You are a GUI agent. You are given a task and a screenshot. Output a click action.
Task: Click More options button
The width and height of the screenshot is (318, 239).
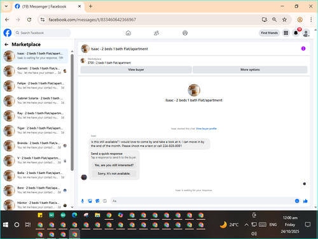250,69
